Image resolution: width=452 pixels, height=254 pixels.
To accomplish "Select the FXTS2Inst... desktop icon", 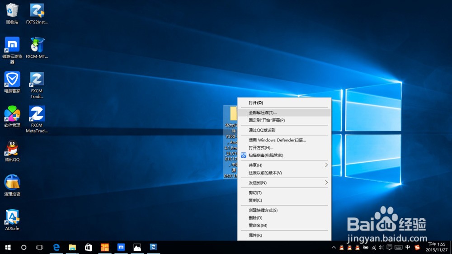I will tap(37, 14).
